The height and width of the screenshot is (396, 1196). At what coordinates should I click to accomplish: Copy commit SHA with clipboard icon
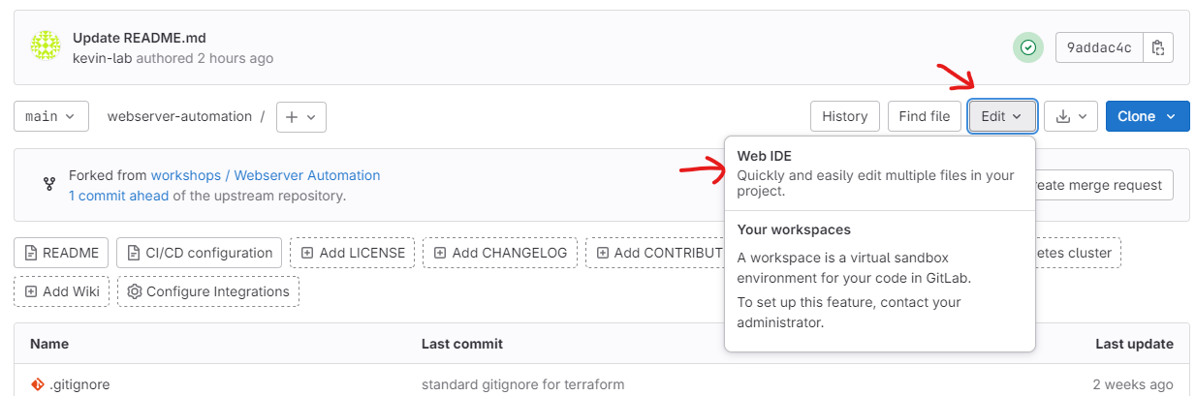pos(1158,47)
